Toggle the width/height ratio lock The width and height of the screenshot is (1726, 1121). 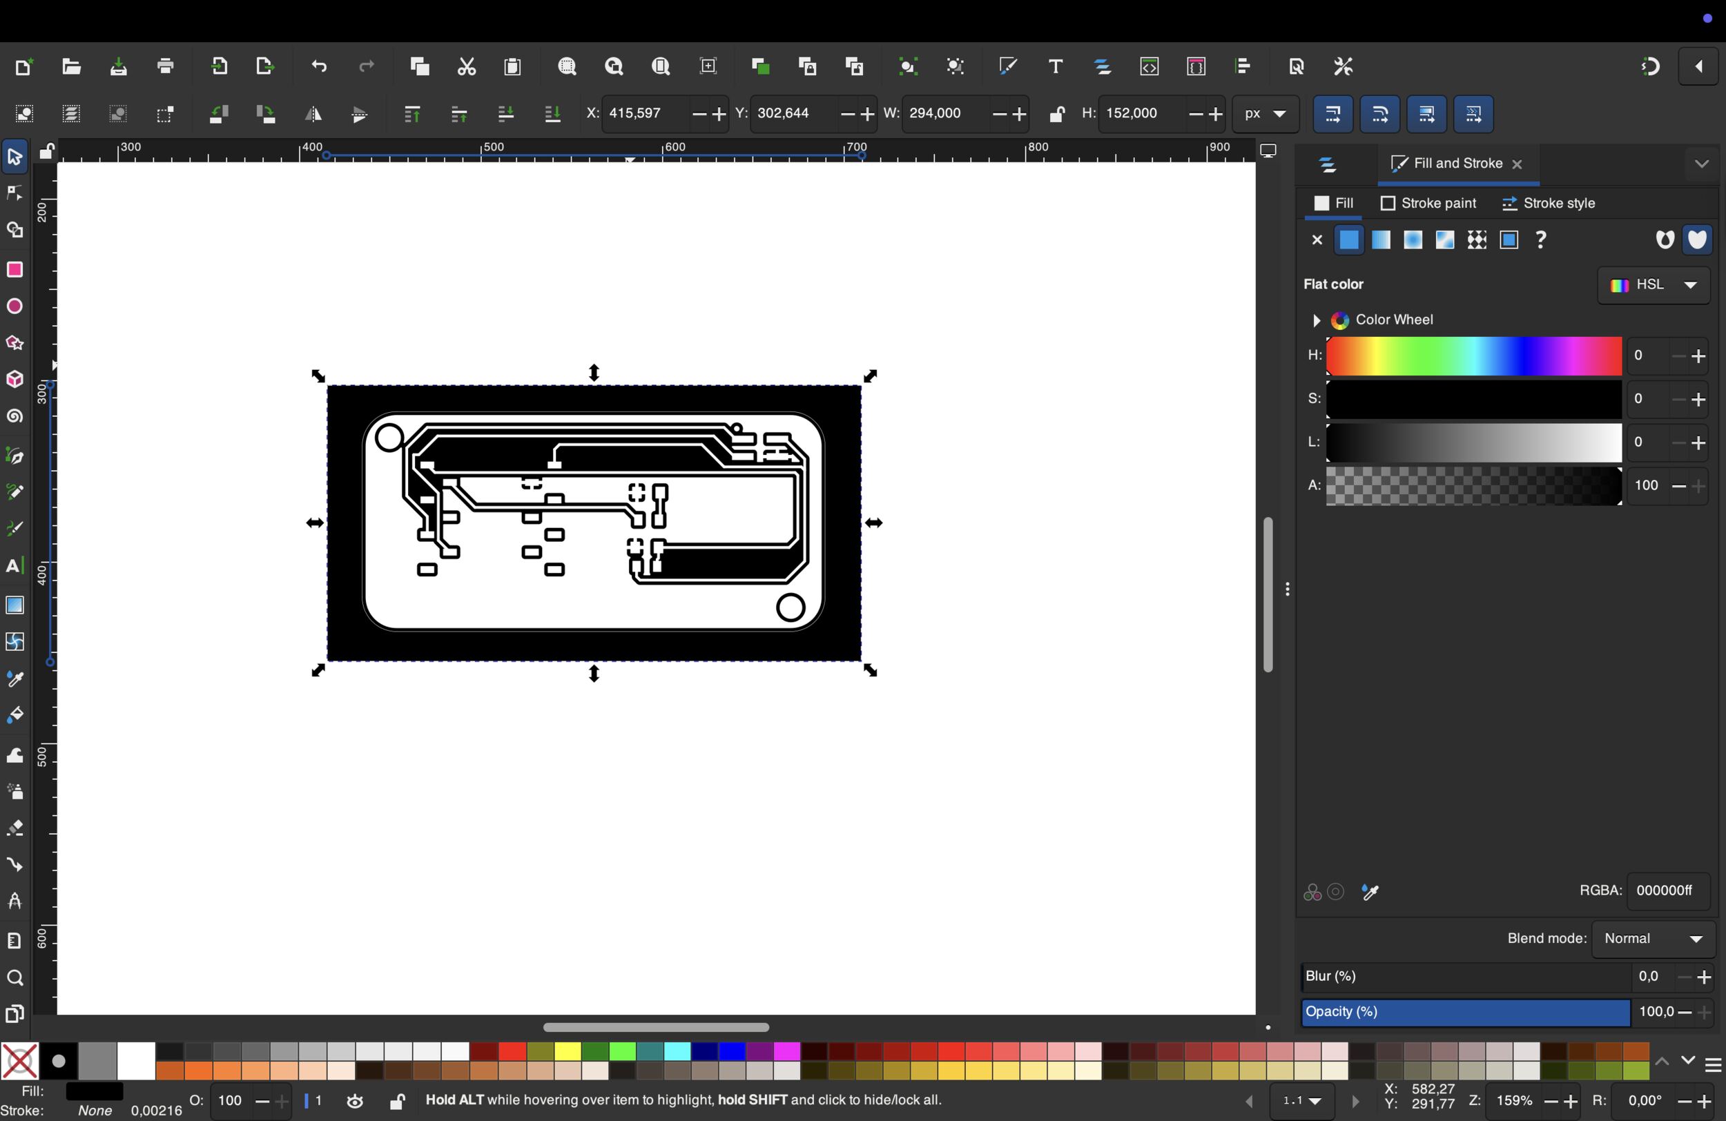coord(1056,115)
